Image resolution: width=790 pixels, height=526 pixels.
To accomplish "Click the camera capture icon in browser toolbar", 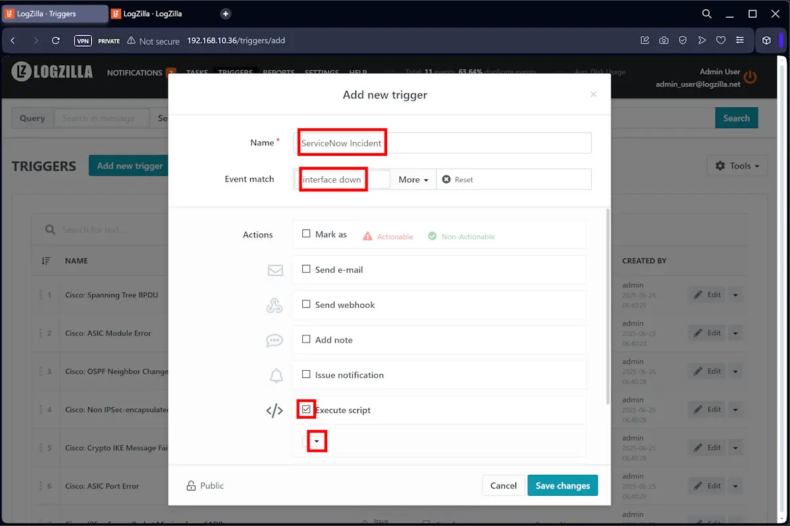I will [x=664, y=40].
